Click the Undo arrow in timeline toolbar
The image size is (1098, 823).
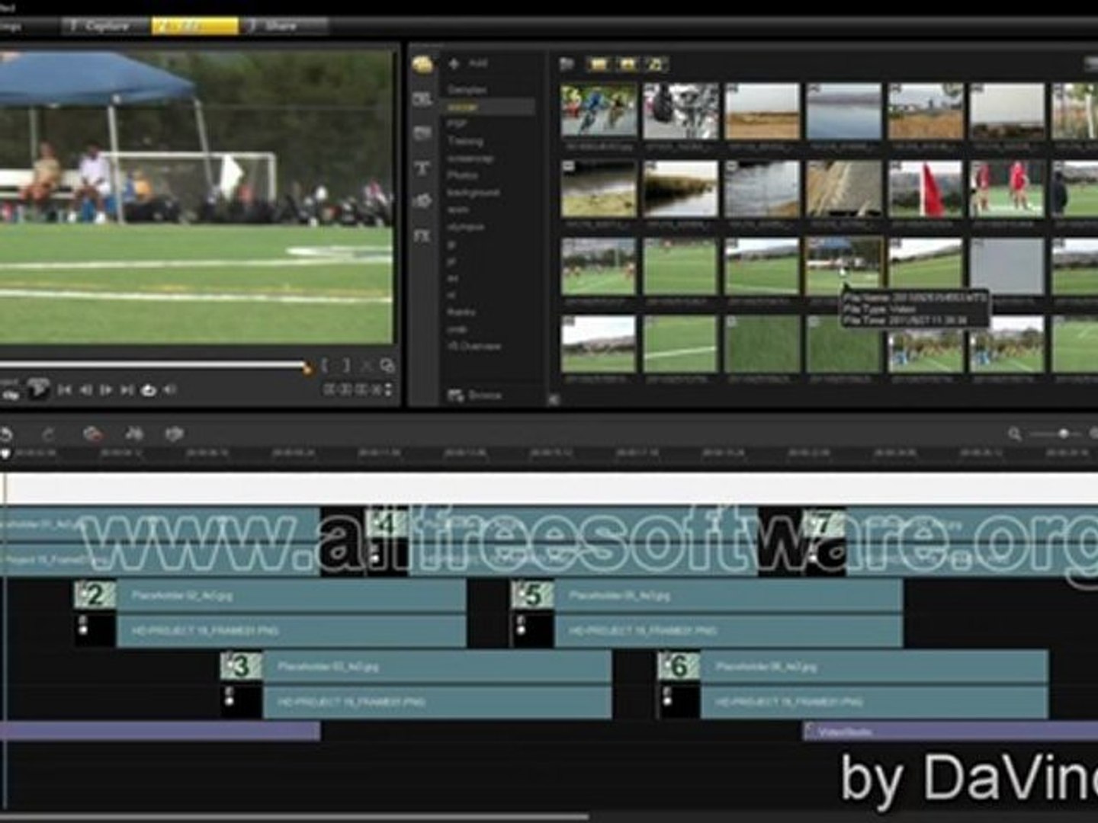pyautogui.click(x=6, y=434)
